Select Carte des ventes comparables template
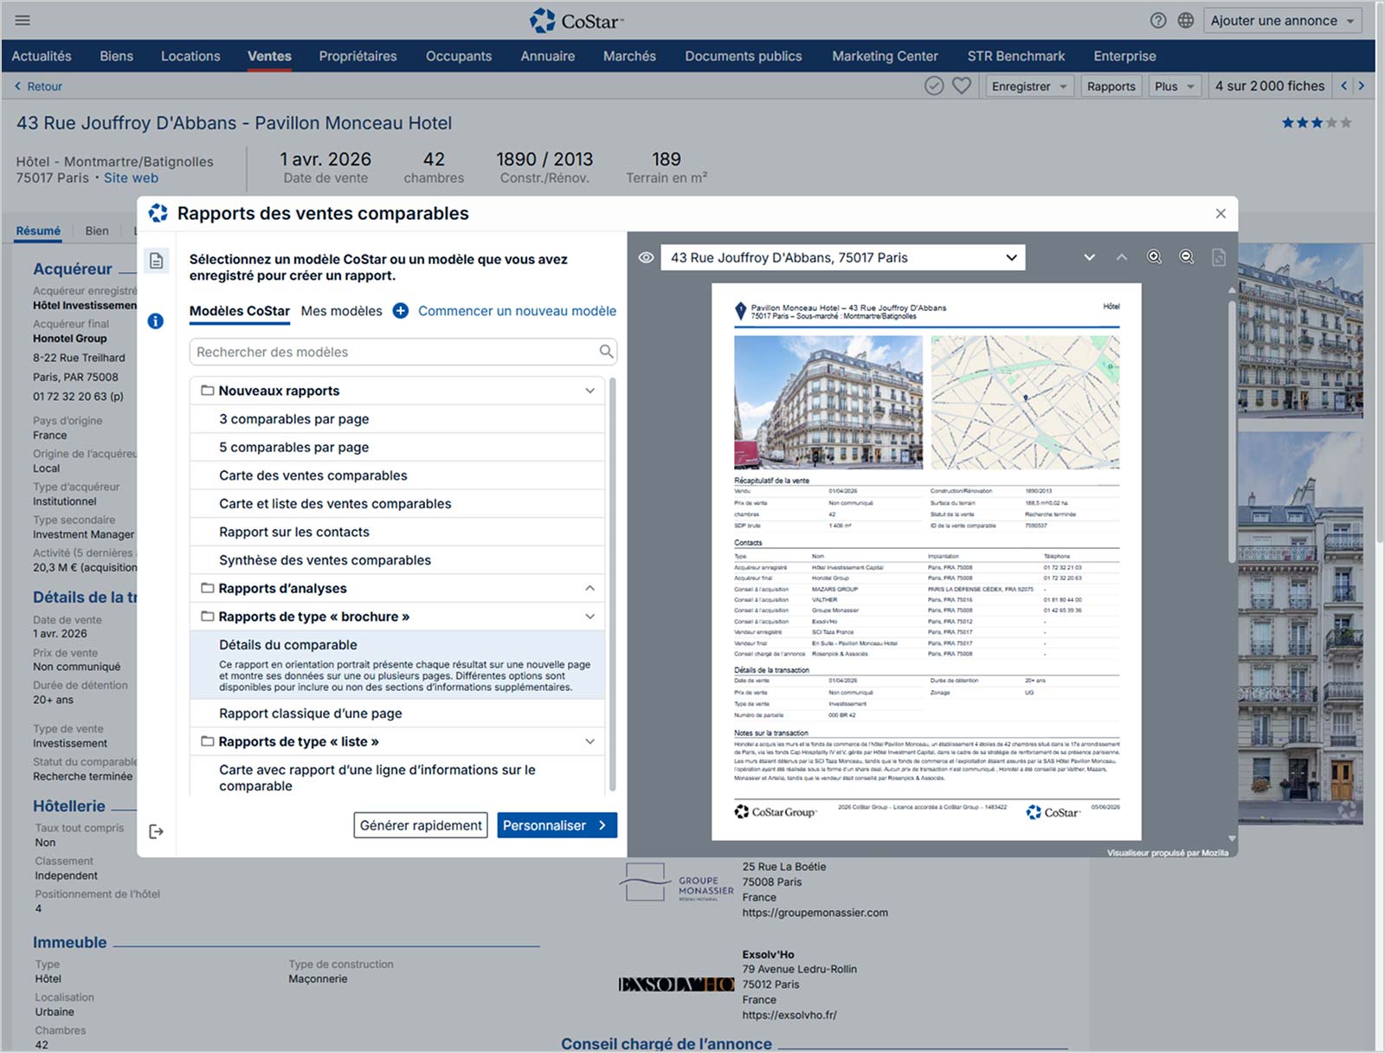Viewport: 1385px width, 1053px height. pos(397,475)
